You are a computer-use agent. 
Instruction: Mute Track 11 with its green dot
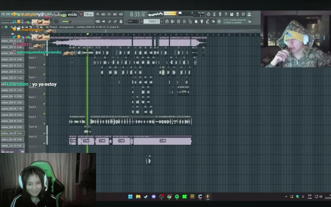[45, 143]
